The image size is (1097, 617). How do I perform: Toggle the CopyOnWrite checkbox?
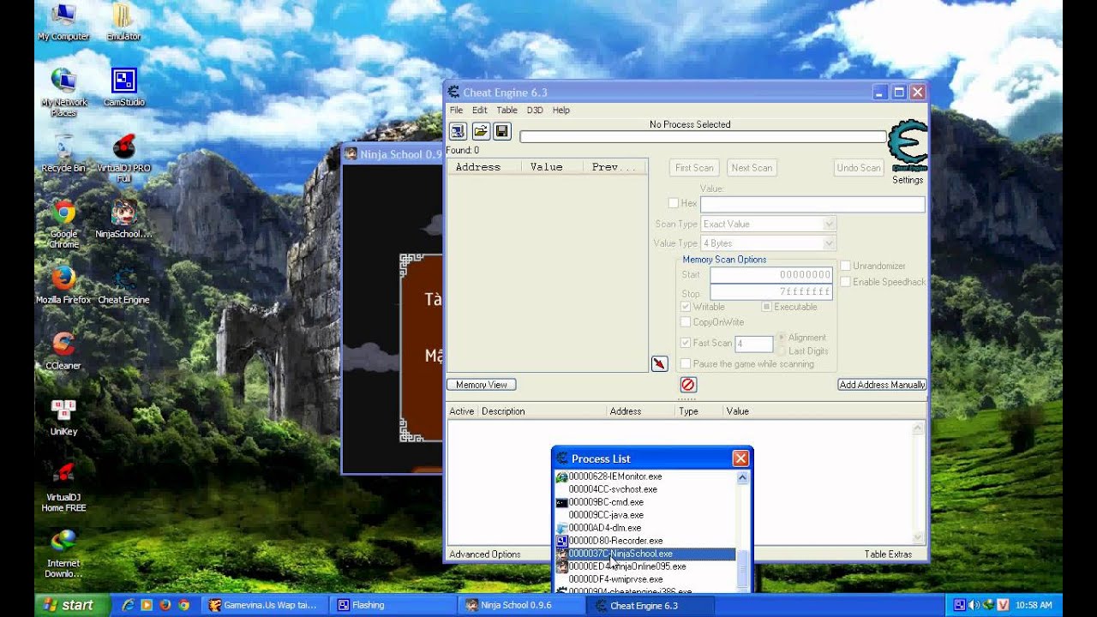tap(686, 322)
